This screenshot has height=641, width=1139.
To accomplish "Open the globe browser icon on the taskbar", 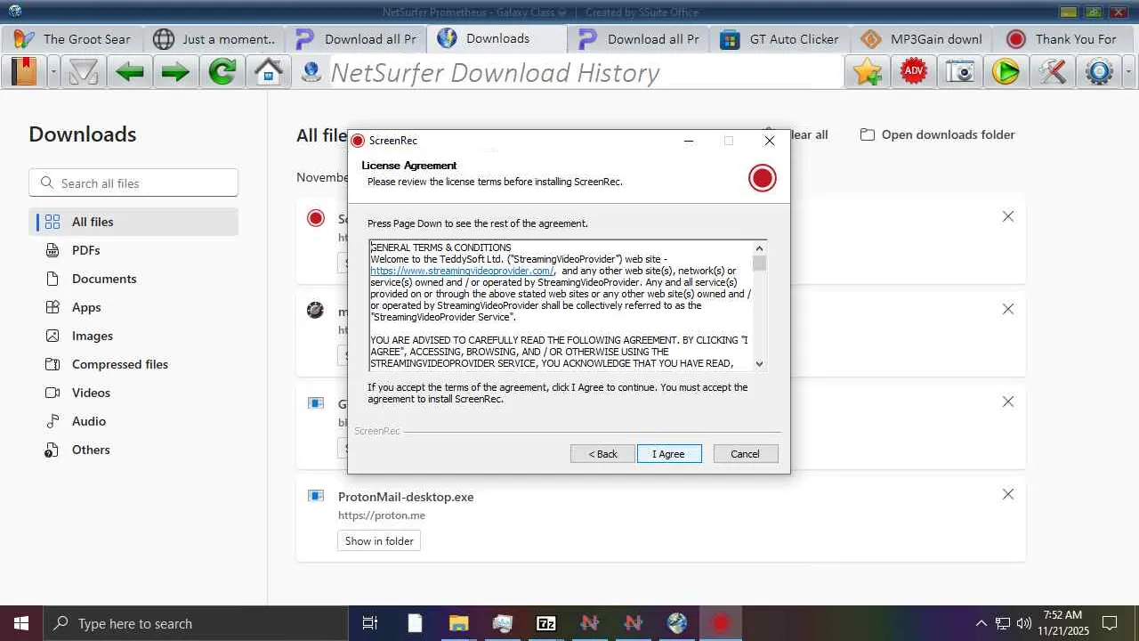I will (677, 623).
